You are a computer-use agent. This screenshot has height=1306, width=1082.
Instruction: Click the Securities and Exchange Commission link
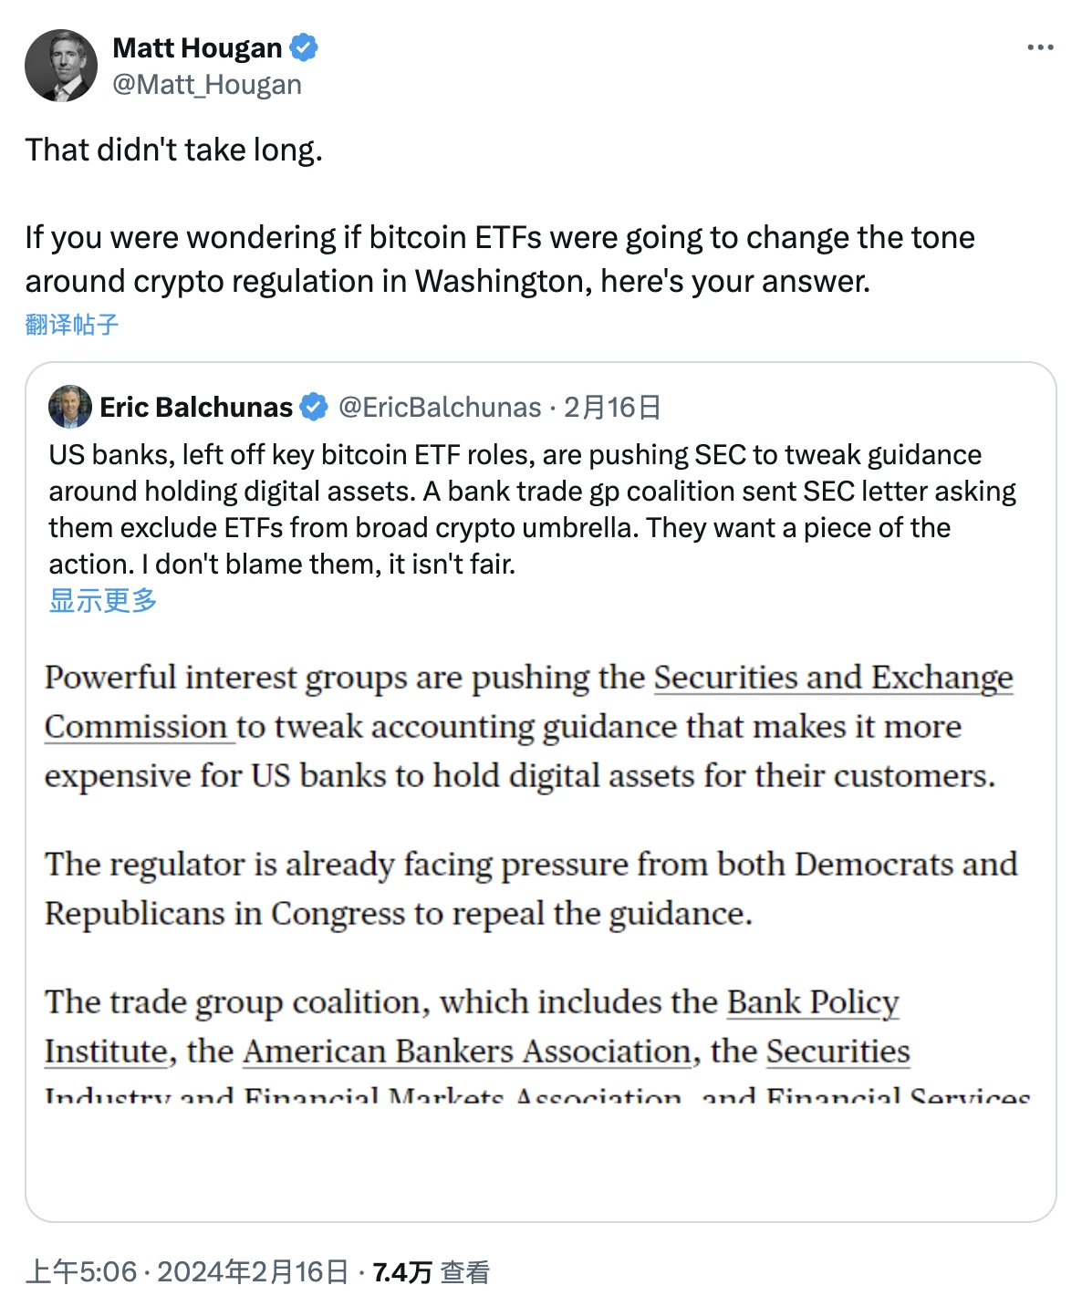pyautogui.click(x=833, y=679)
